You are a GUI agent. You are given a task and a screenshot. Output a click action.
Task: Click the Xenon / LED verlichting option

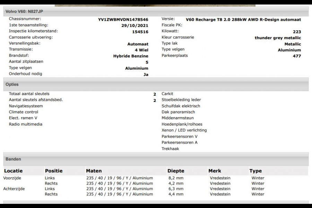[x=184, y=130]
